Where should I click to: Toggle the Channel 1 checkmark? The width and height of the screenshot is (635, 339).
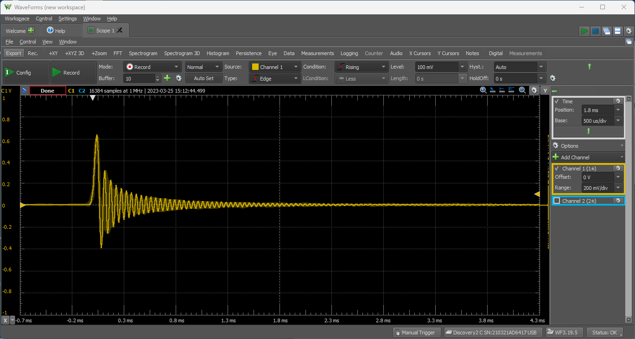(x=557, y=168)
